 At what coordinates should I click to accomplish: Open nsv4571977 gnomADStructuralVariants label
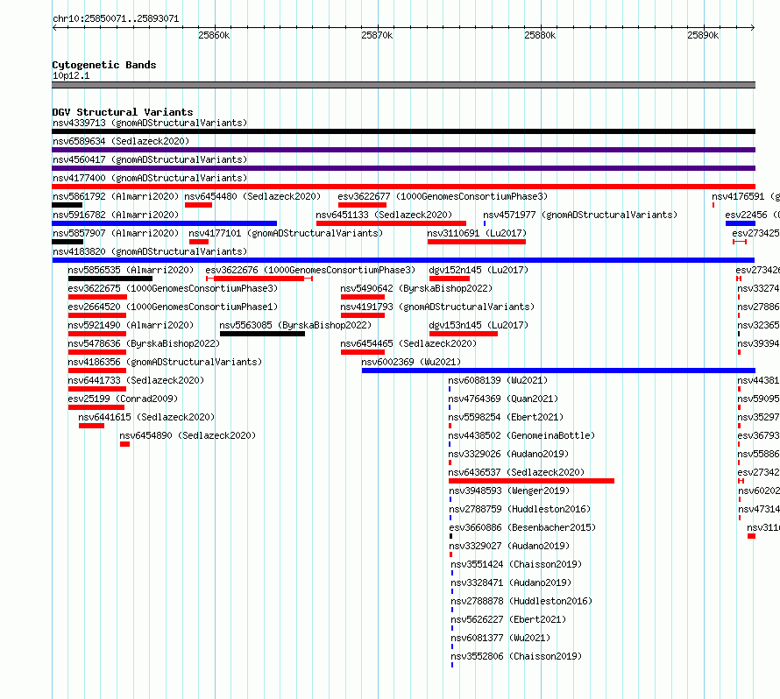coord(580,215)
